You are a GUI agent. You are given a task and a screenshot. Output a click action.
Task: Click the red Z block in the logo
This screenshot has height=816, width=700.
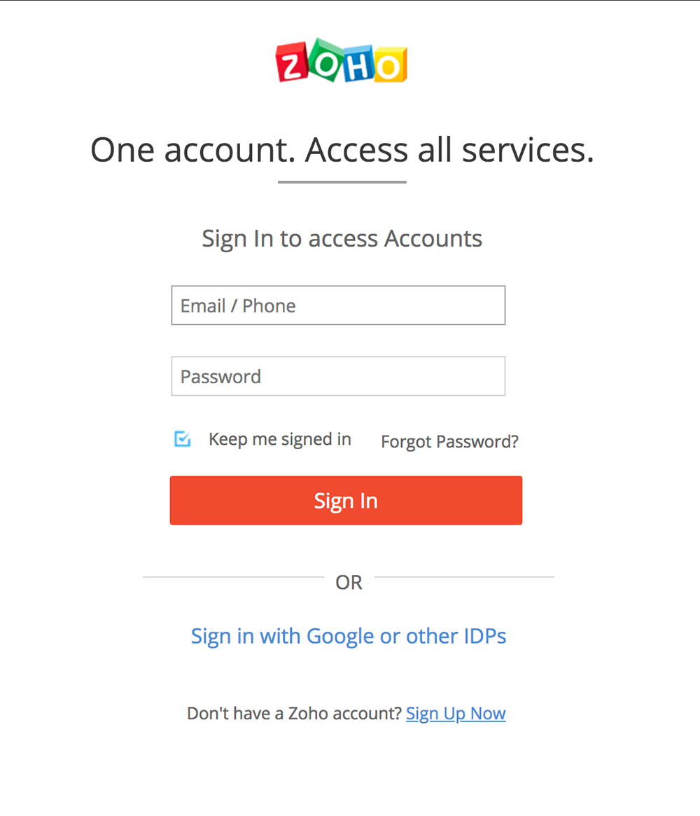[290, 64]
